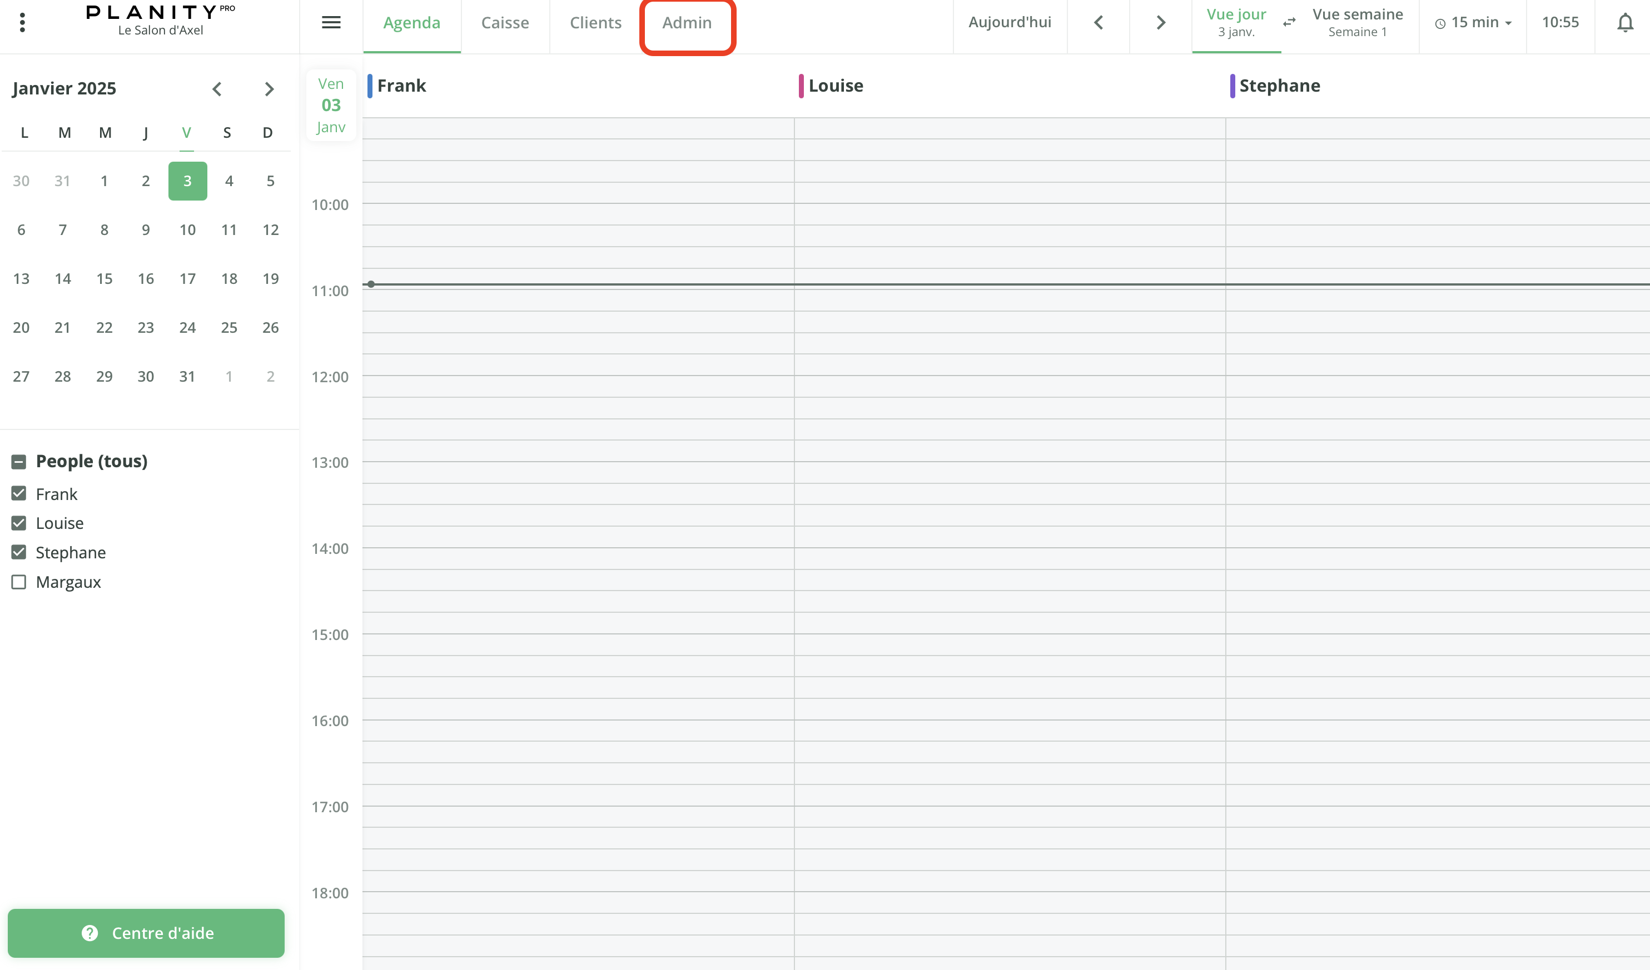Click the Aujourd'hui button
The width and height of the screenshot is (1650, 970).
click(x=1010, y=23)
